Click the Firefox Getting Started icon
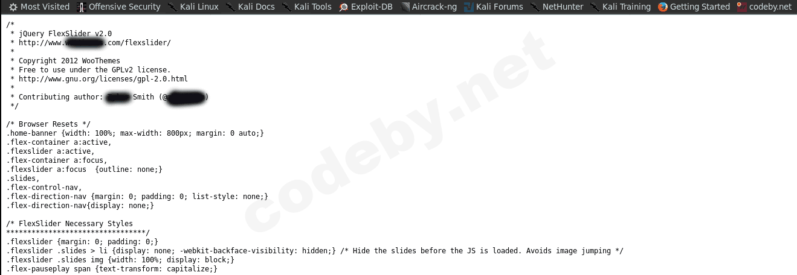Screen dimensions: 797x275 click(663, 7)
